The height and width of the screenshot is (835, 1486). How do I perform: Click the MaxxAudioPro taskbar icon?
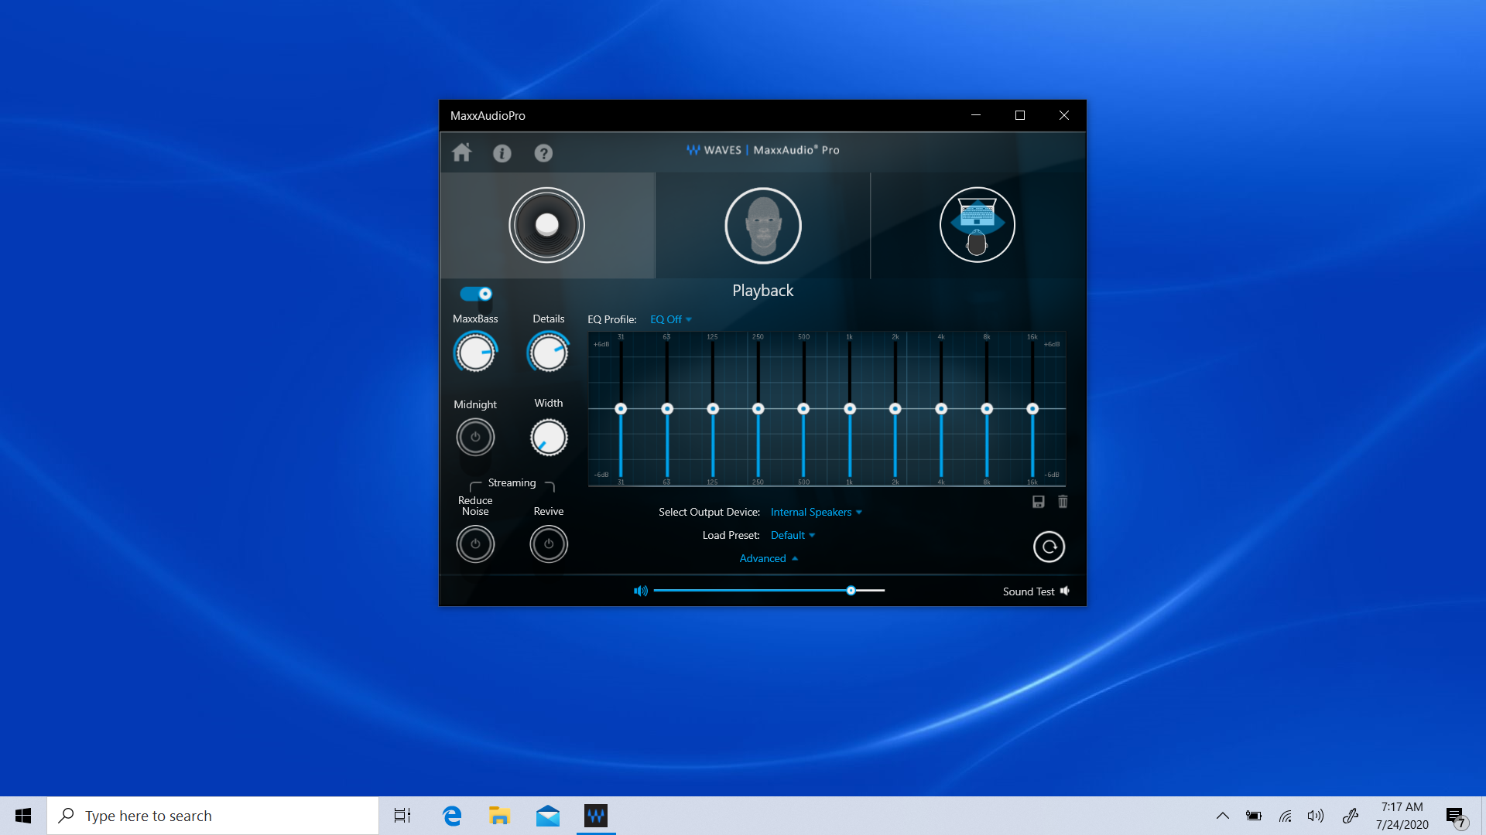click(x=596, y=816)
